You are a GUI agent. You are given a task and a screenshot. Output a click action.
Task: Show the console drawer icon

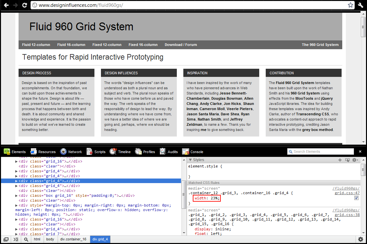point(16,239)
